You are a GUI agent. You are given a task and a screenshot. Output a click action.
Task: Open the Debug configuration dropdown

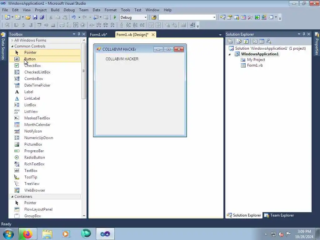coord(146,17)
